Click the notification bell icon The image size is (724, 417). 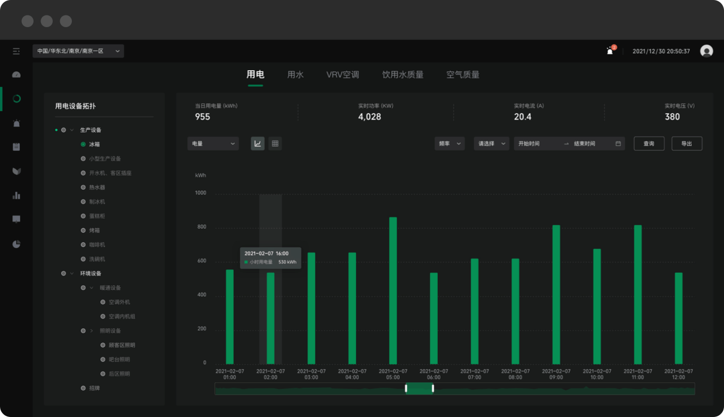[610, 51]
